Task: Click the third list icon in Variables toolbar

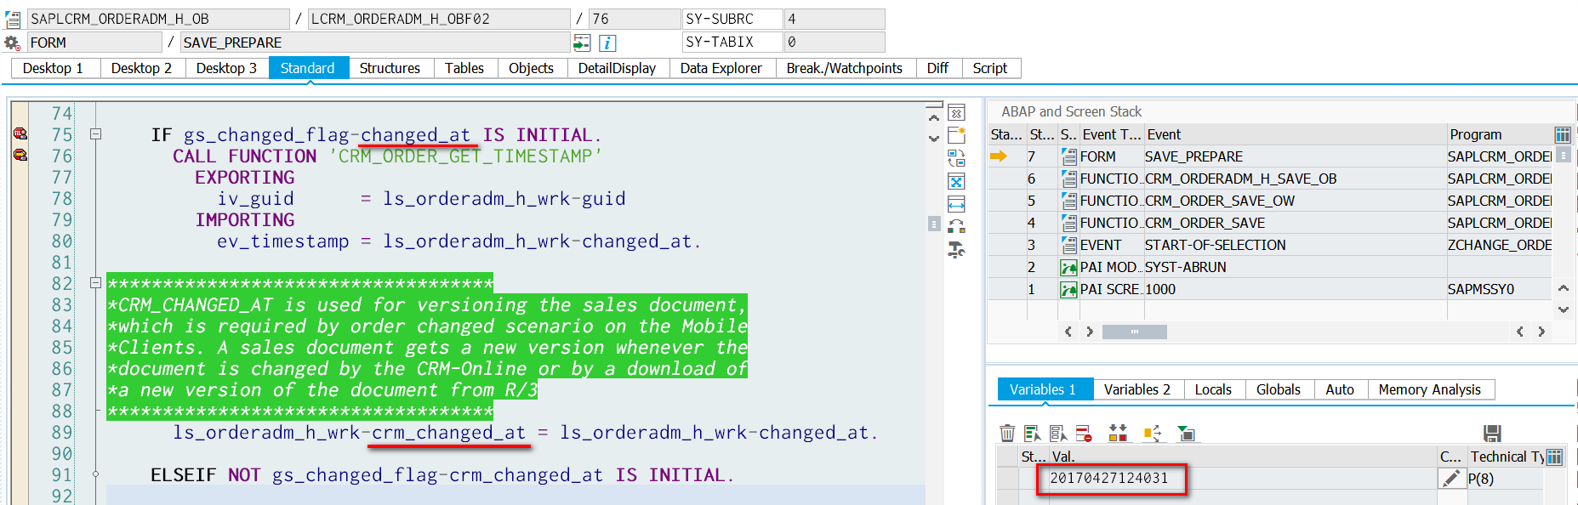Action: point(1058,434)
